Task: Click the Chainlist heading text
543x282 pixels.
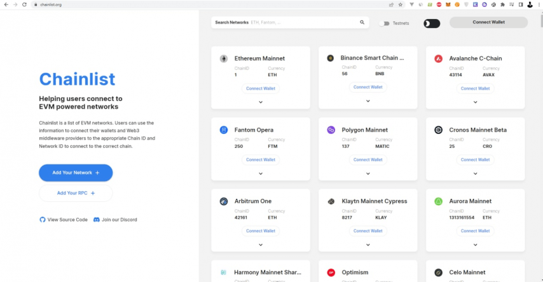Action: (77, 79)
